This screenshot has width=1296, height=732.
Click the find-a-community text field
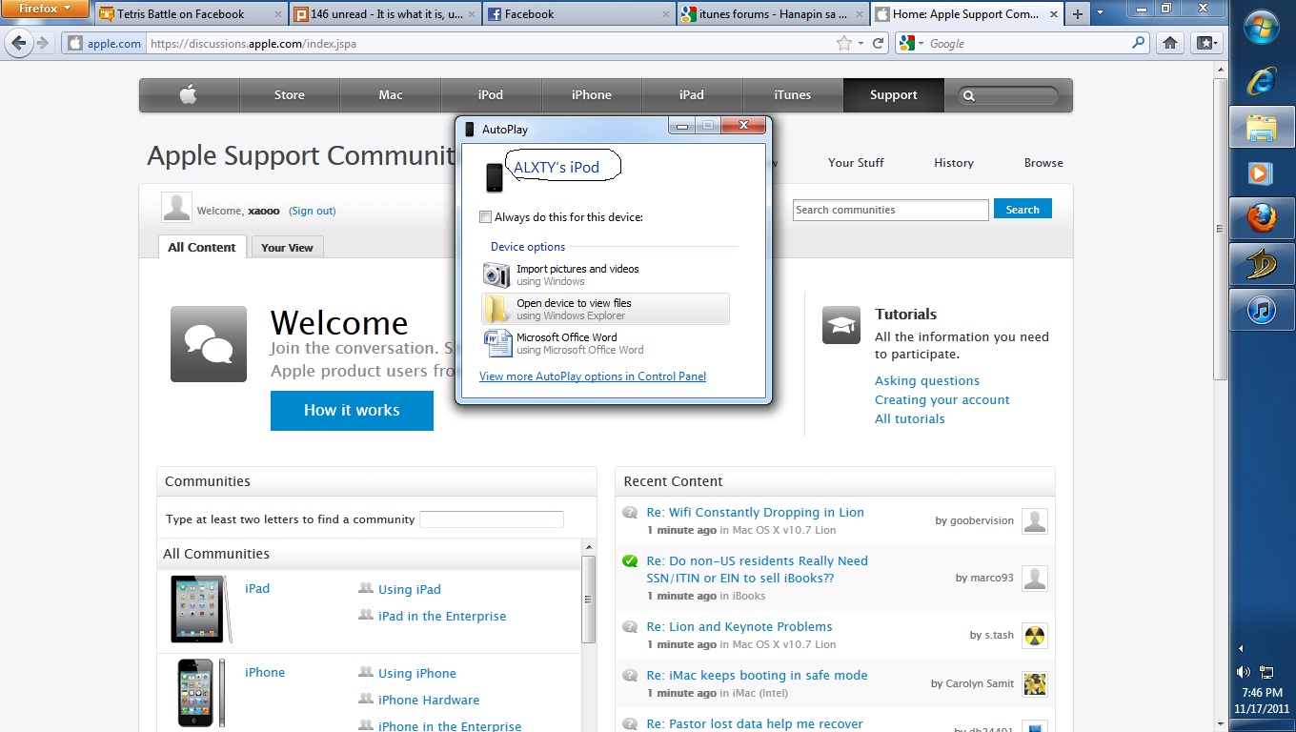point(492,519)
